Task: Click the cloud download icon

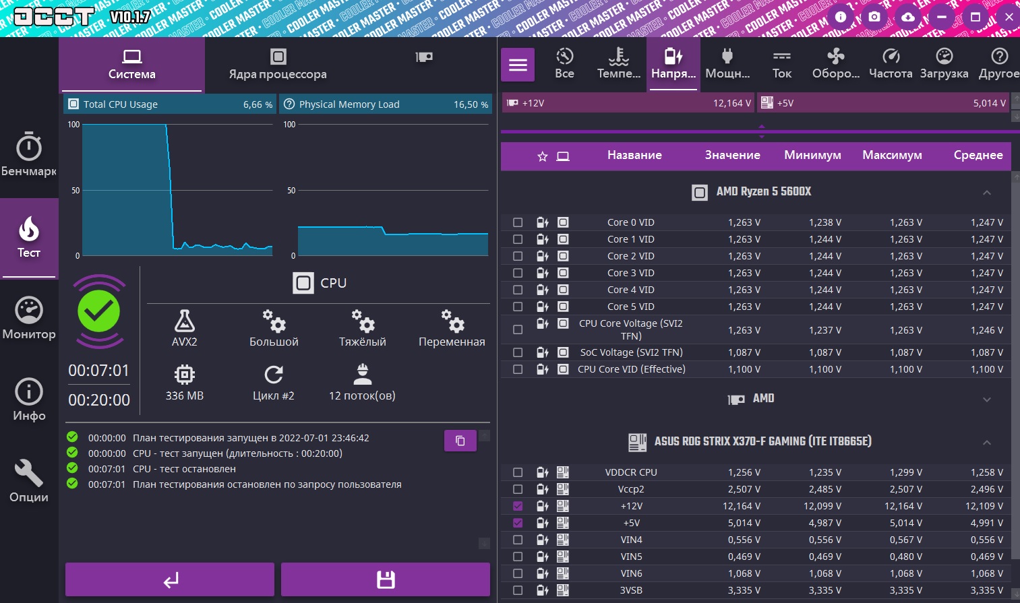Action: click(x=908, y=17)
